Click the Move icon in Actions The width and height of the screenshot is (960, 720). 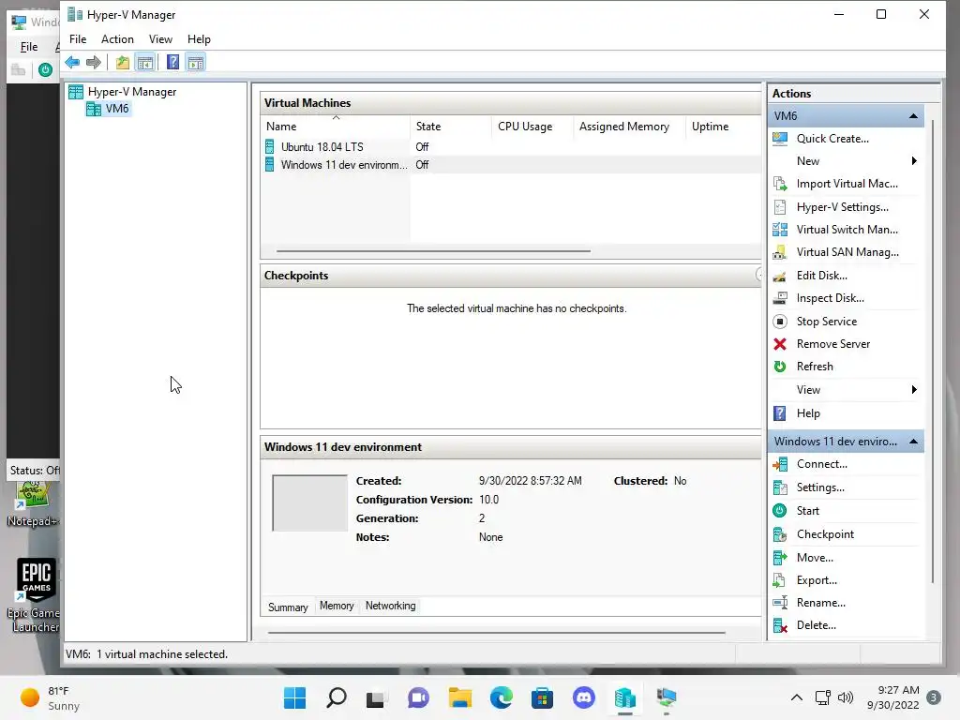coord(780,558)
